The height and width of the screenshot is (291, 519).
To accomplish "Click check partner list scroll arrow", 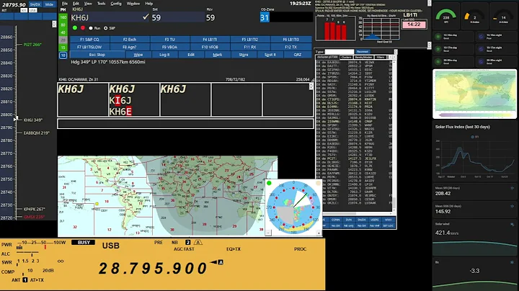I will tap(311, 86).
